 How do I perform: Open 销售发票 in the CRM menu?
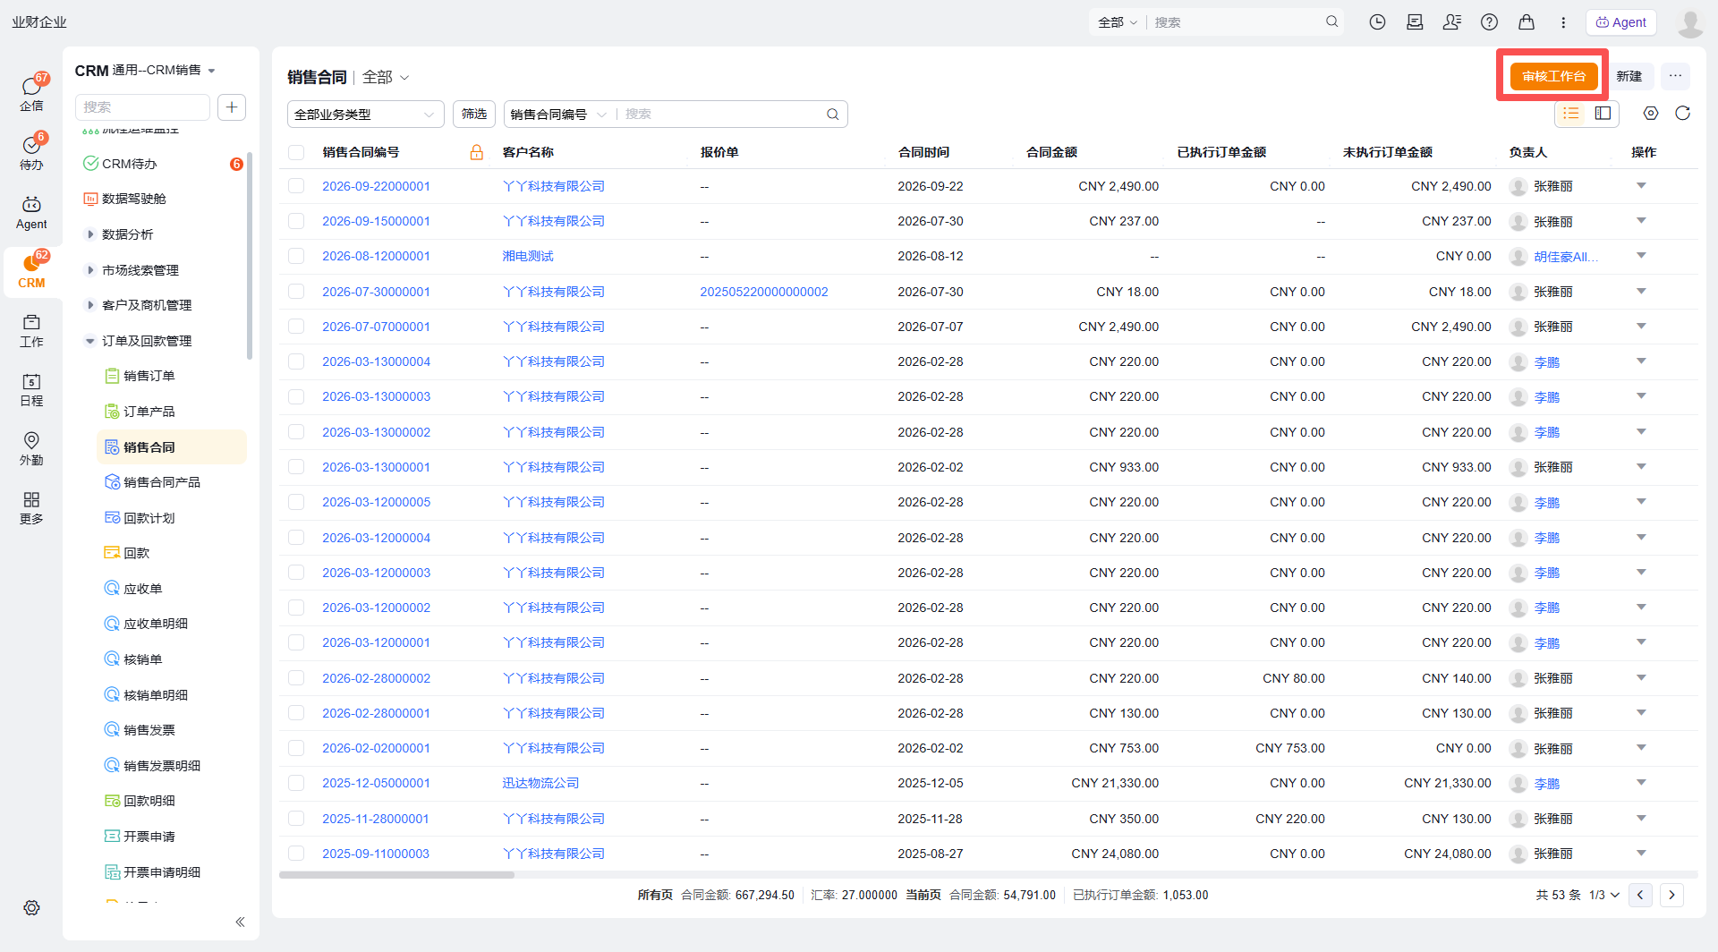coord(149,730)
